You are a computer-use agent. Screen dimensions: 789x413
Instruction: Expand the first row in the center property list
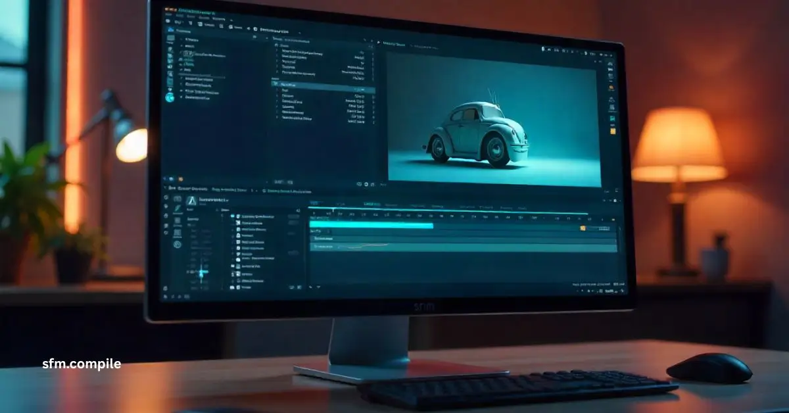pos(277,51)
